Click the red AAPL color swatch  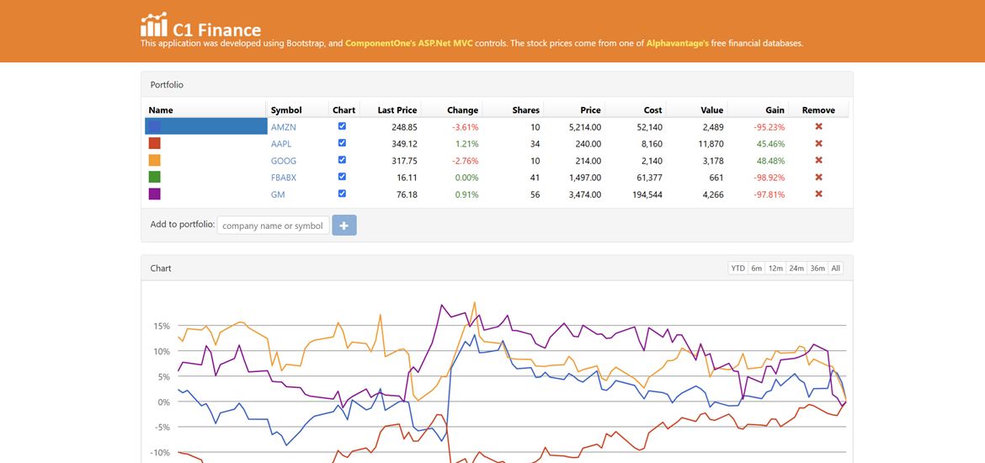[155, 143]
